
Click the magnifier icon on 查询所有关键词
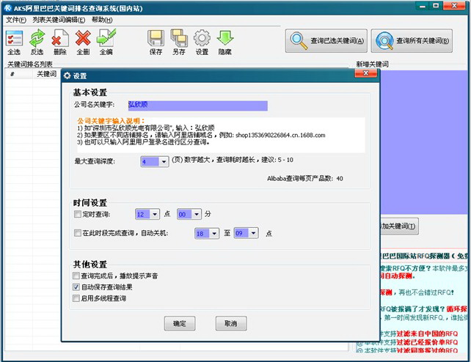tap(384, 41)
